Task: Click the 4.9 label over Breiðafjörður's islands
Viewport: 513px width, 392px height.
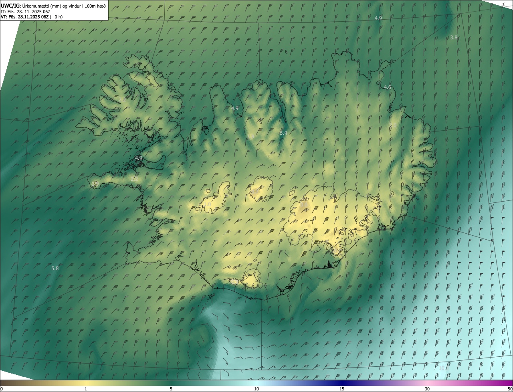Action: (139, 158)
